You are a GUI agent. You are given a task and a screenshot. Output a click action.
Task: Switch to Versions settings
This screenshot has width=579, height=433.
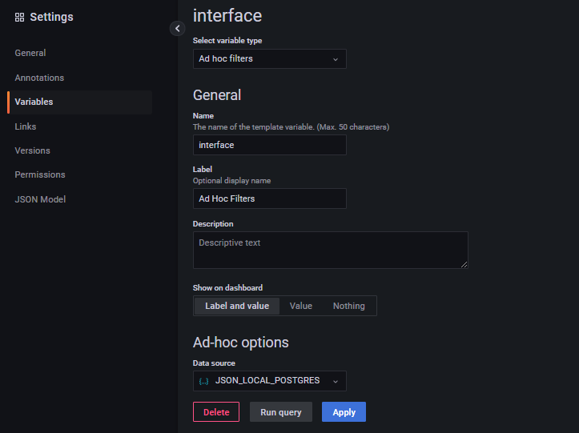[x=32, y=150]
